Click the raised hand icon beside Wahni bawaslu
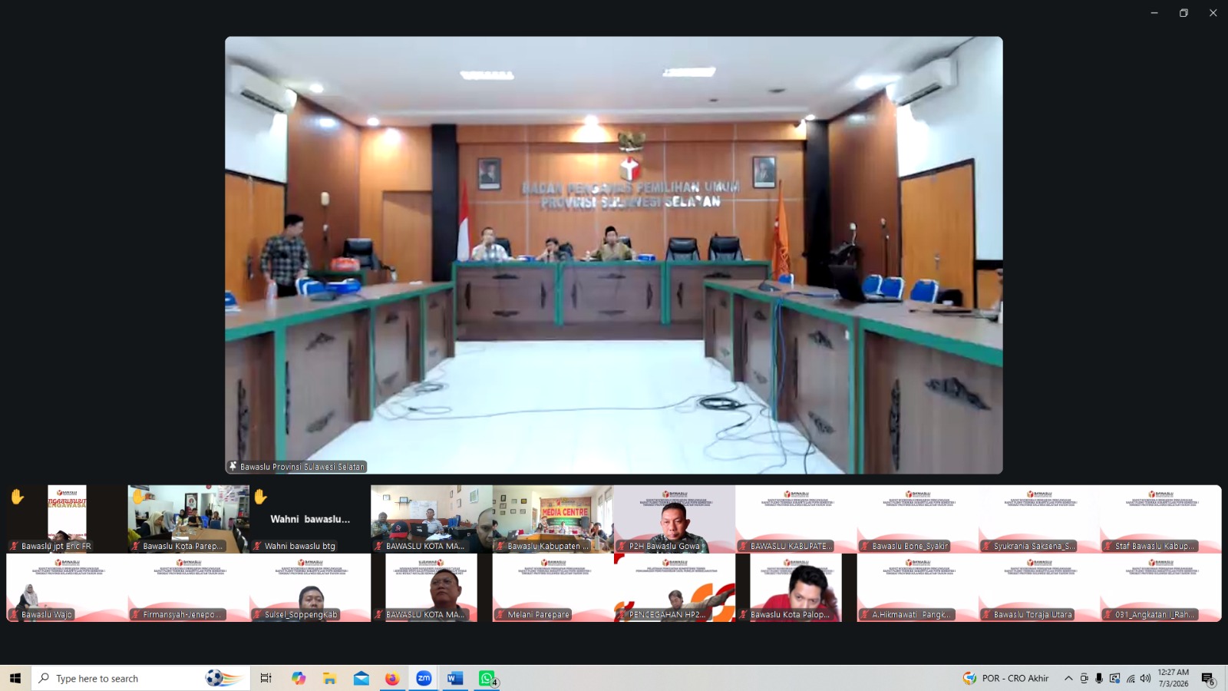Image resolution: width=1228 pixels, height=691 pixels. (x=260, y=498)
